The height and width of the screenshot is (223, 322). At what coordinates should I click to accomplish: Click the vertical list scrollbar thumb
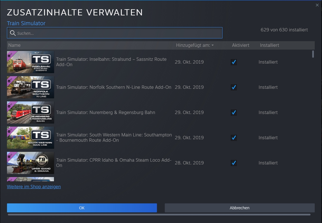pyautogui.click(x=313, y=54)
